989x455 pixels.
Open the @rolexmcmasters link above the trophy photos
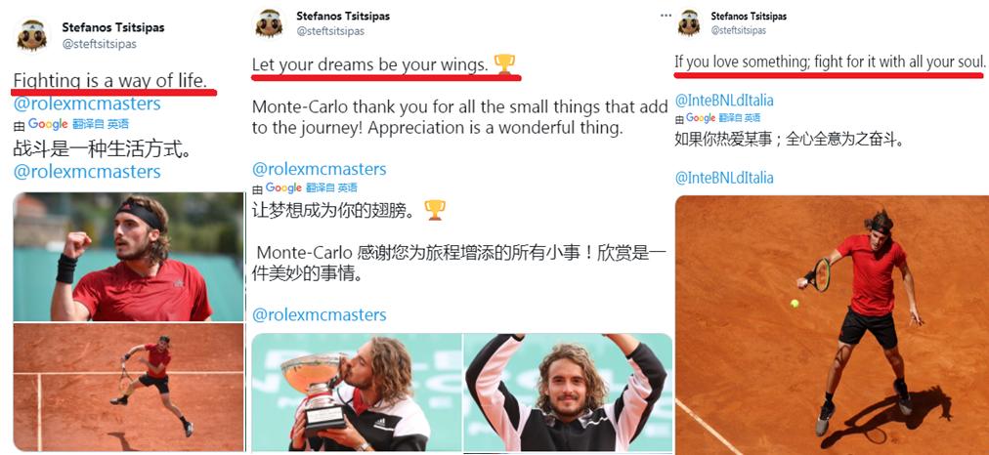[320, 314]
